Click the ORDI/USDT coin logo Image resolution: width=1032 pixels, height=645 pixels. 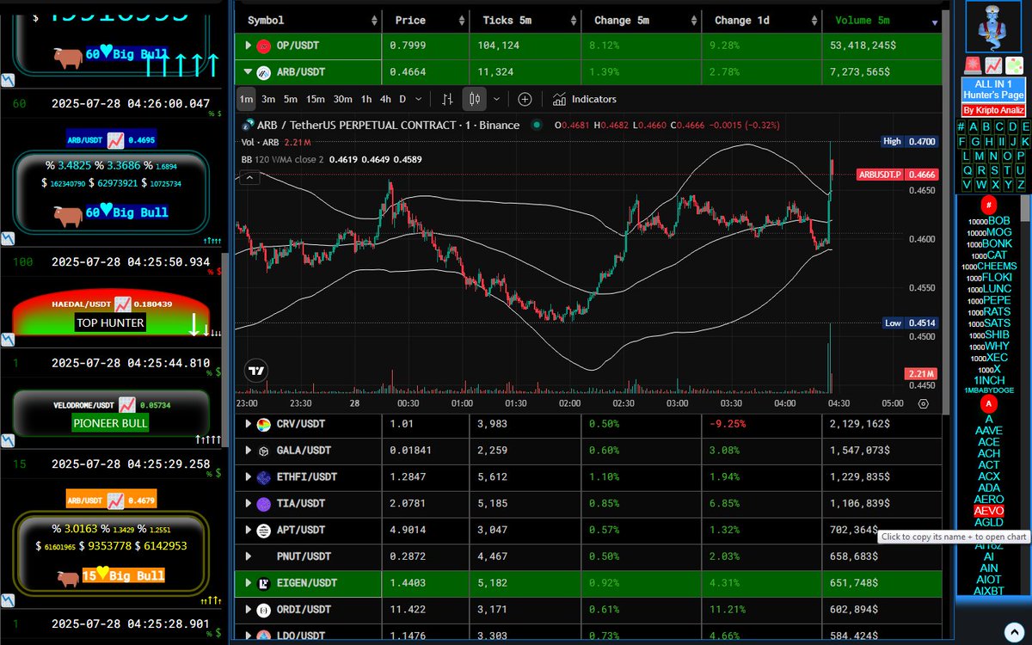click(264, 610)
